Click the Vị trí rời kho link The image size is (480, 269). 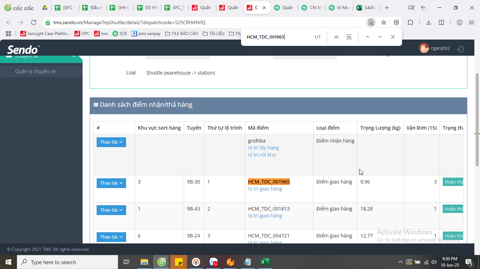pos(262,155)
